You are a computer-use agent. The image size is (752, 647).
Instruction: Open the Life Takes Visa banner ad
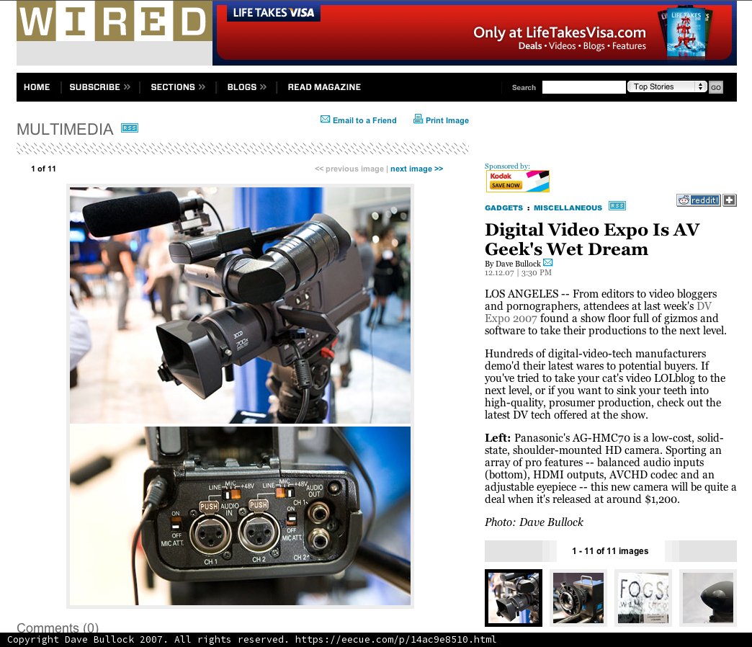coord(474,32)
